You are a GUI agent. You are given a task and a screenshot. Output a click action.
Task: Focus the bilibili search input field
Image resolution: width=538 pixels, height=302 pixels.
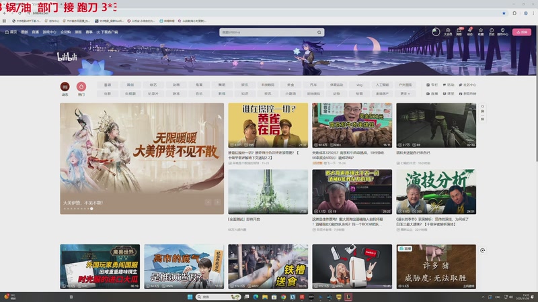(x=268, y=32)
